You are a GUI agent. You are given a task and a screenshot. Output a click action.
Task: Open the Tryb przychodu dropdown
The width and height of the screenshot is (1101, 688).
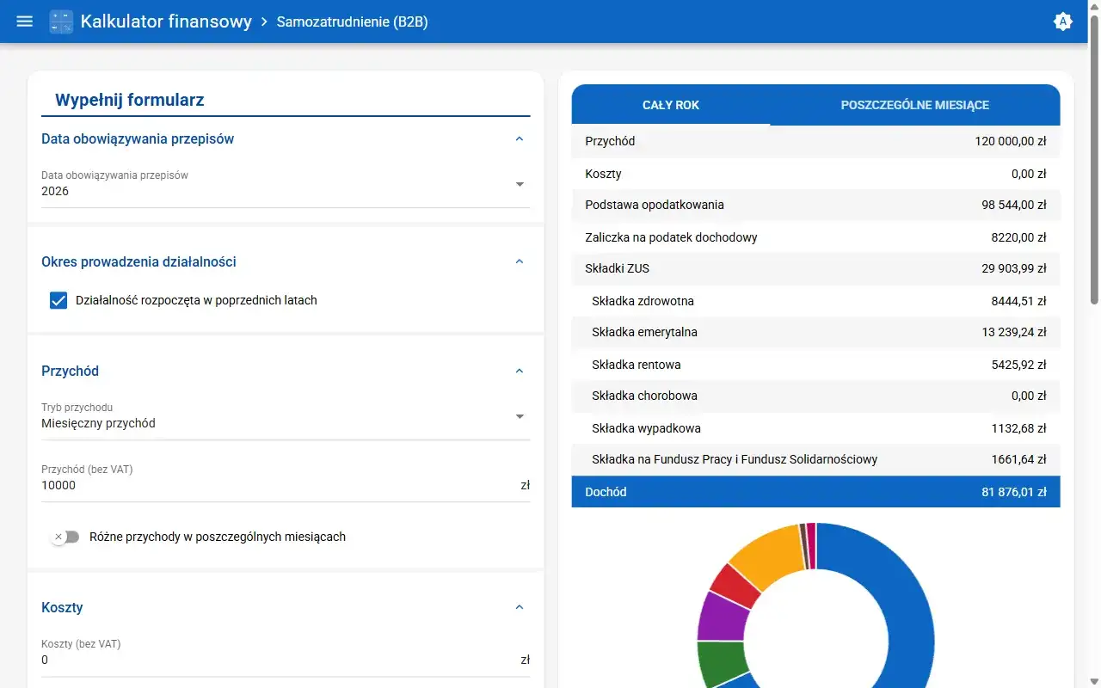pos(286,416)
